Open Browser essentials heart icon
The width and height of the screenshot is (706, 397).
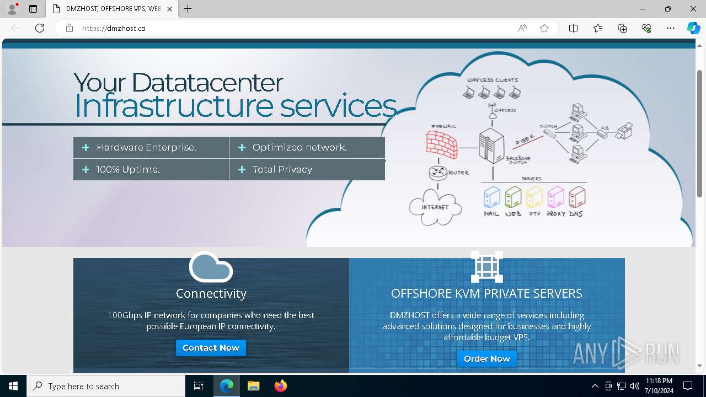(x=646, y=28)
